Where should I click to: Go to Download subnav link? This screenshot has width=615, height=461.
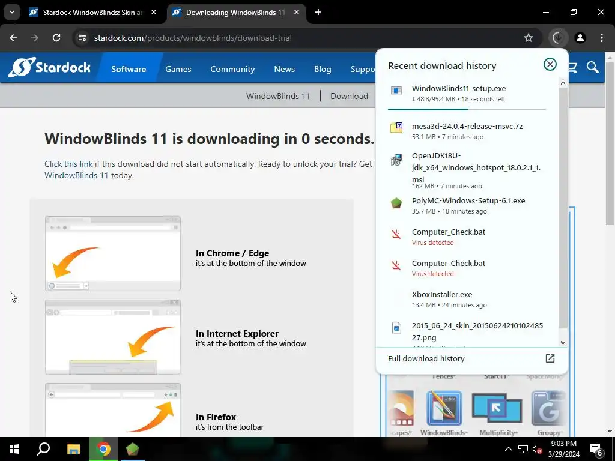click(x=349, y=96)
